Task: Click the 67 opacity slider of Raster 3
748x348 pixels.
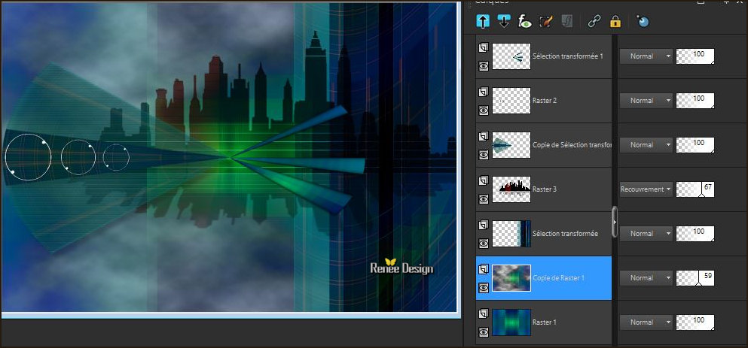Action: [695, 189]
